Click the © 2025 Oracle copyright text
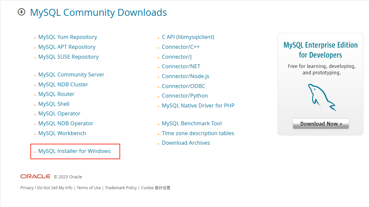The width and height of the screenshot is (369, 207). [x=68, y=177]
